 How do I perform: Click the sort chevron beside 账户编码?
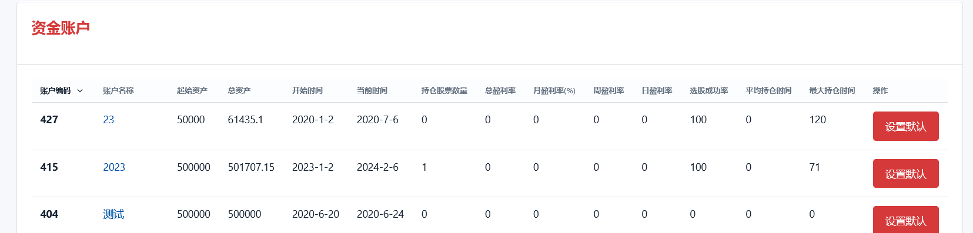point(80,91)
